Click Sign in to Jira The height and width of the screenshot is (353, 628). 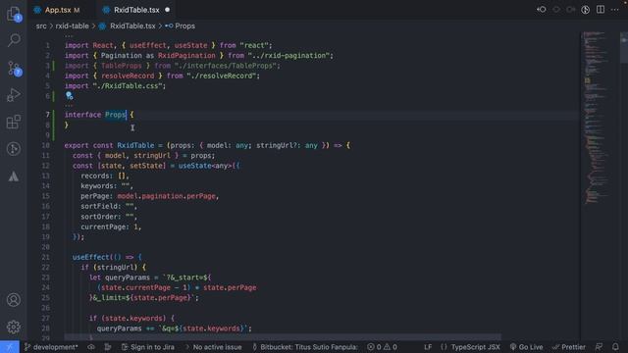click(x=148, y=347)
